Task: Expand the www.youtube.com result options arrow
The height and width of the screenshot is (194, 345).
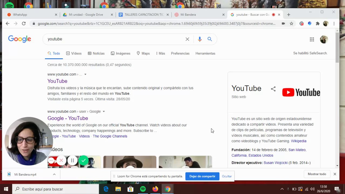Action: point(85,74)
